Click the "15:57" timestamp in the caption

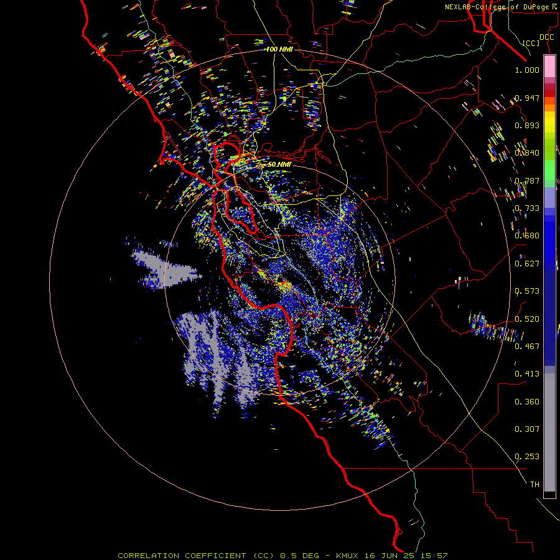click(434, 556)
